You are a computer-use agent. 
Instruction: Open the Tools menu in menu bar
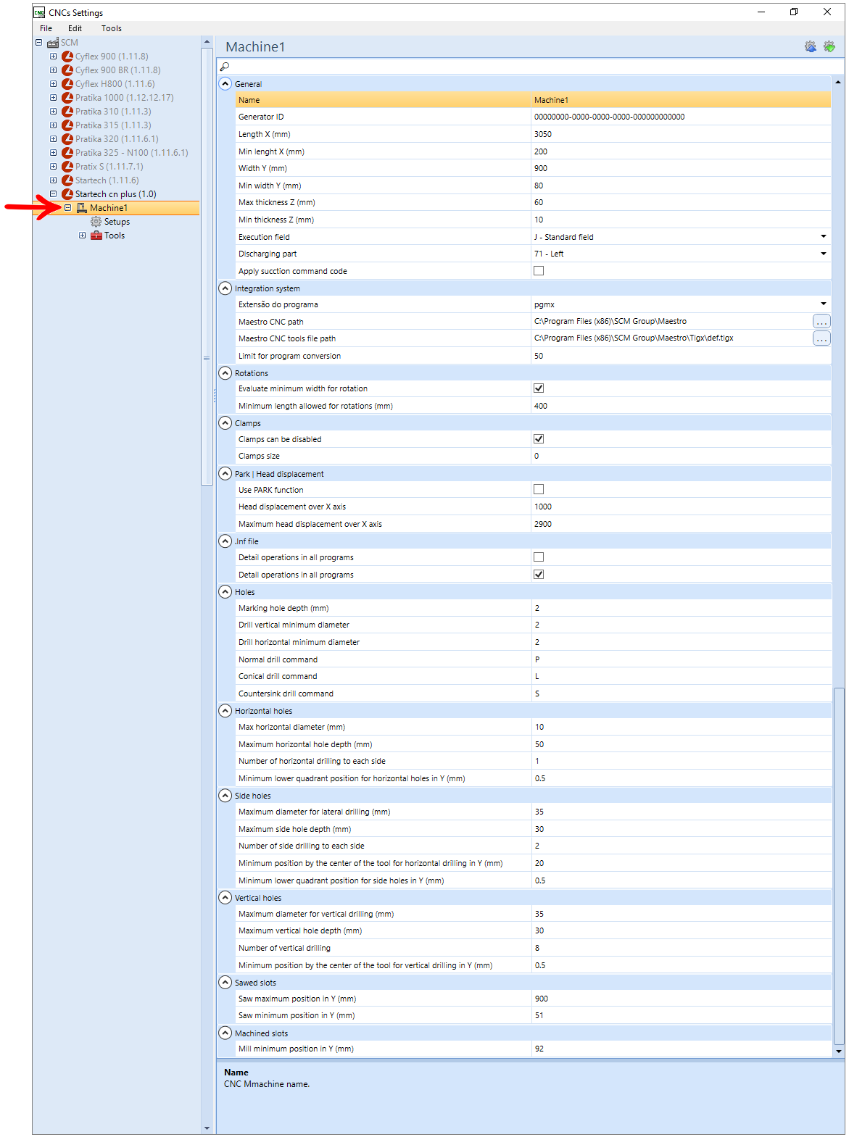(112, 28)
